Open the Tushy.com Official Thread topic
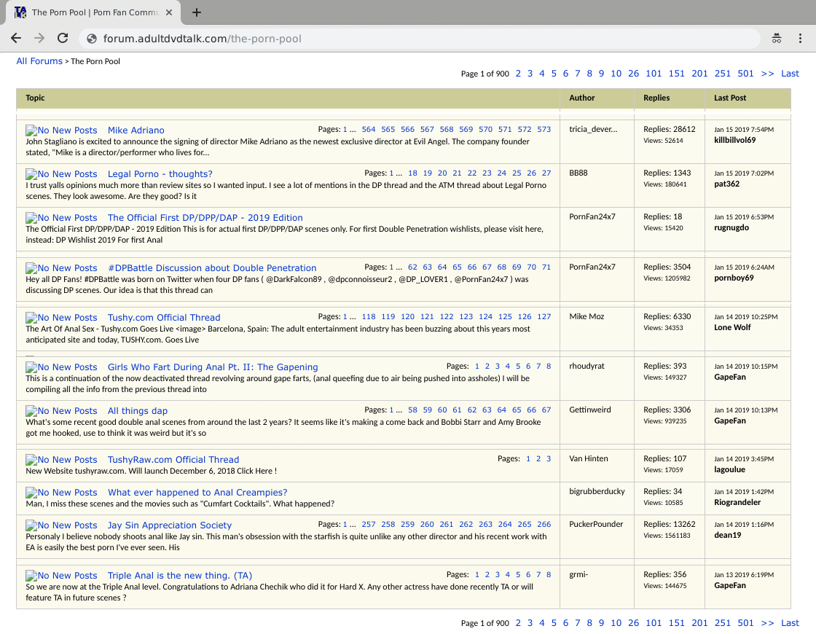Viewport: 816px width, 634px height. [164, 318]
